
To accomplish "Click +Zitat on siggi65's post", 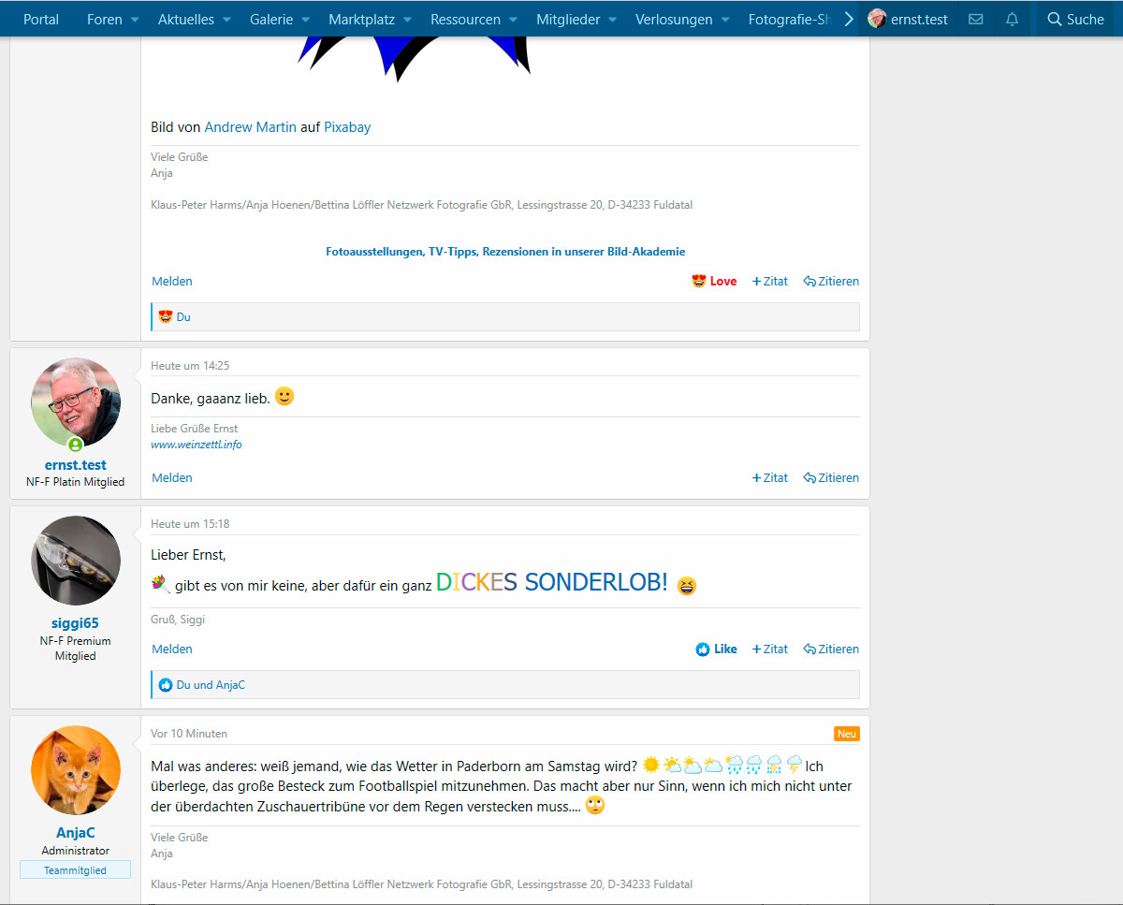I will [x=770, y=649].
